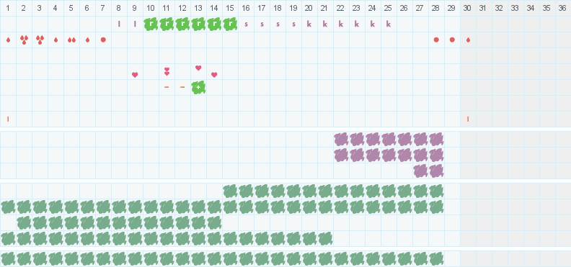Click the purple scribble on day 22 top row
The height and width of the screenshot is (267, 571).
pyautogui.click(x=341, y=140)
